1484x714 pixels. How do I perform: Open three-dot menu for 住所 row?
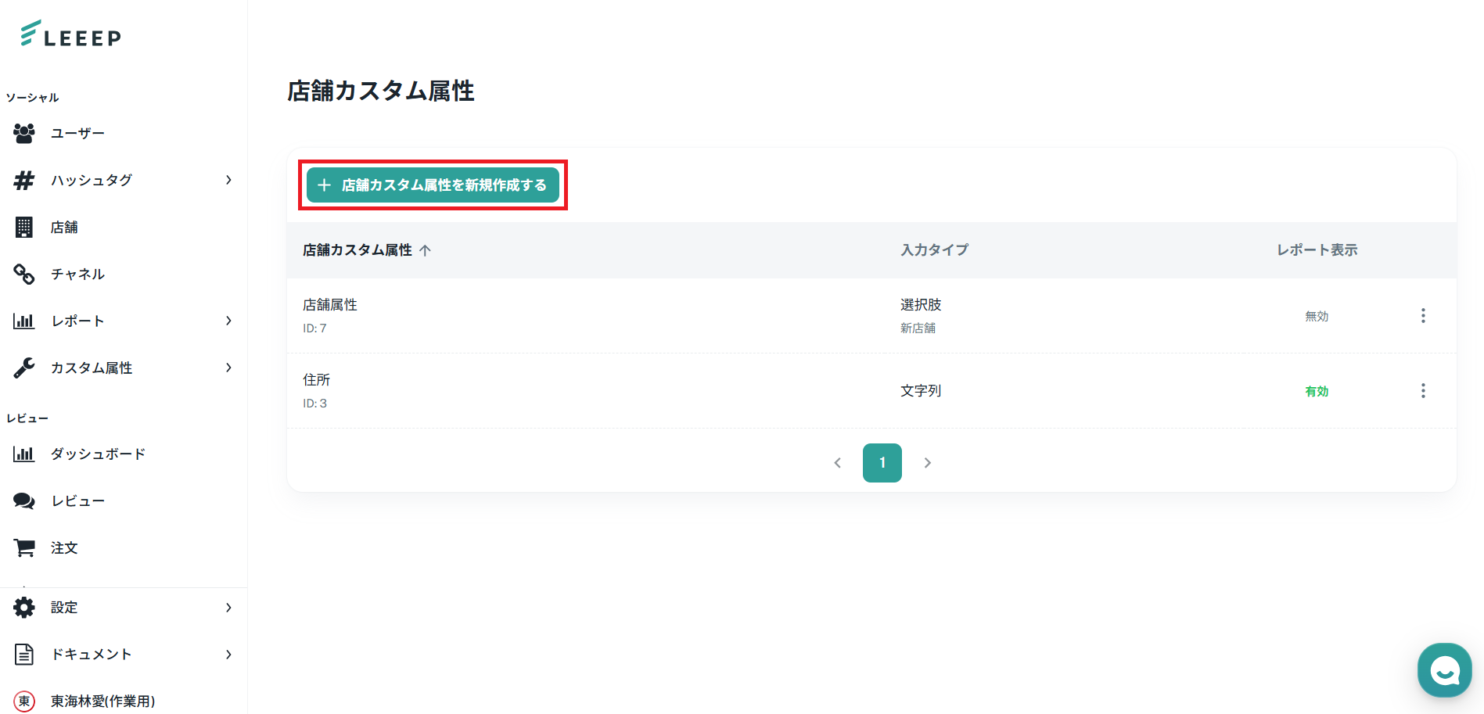1423,391
